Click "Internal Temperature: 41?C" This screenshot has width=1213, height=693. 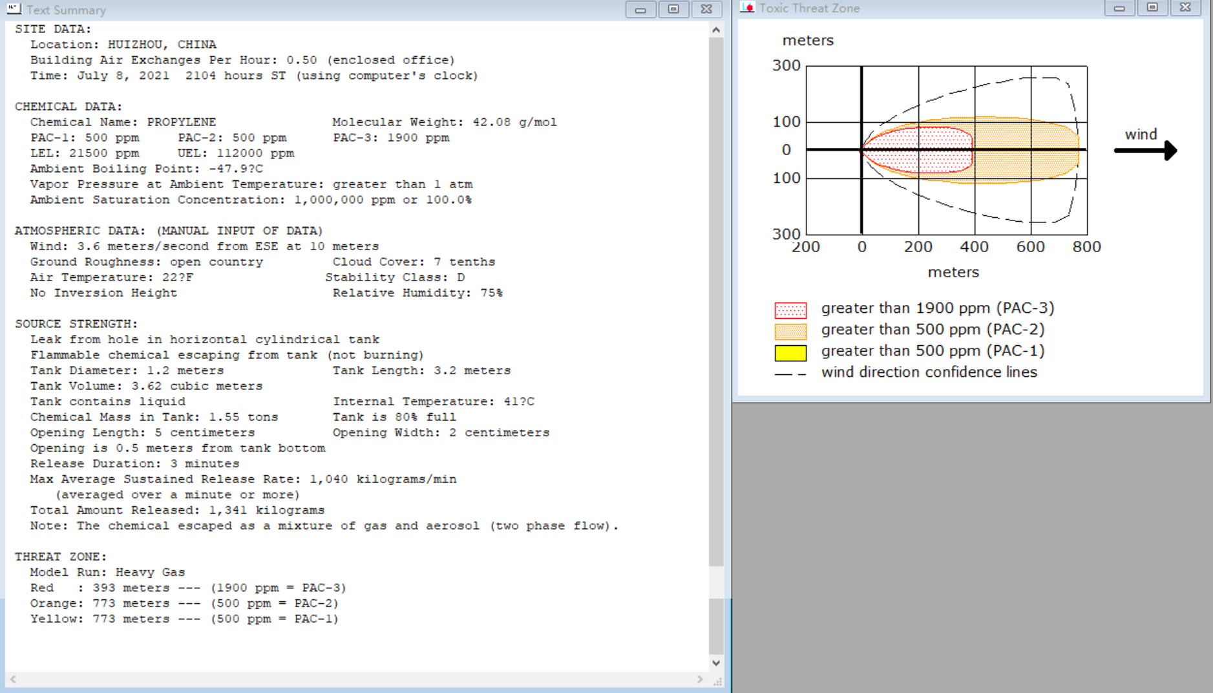click(x=434, y=401)
